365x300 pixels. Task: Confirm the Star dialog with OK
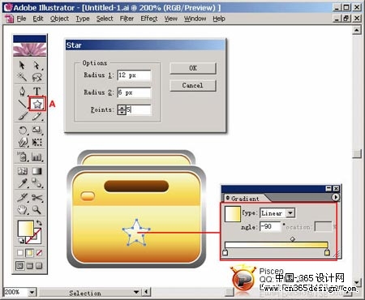(x=193, y=68)
